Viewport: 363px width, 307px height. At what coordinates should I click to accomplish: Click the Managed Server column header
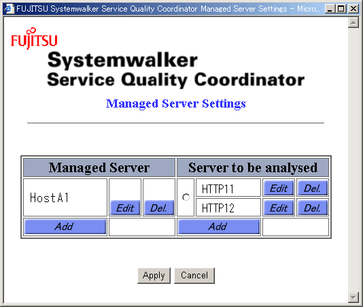pos(99,167)
